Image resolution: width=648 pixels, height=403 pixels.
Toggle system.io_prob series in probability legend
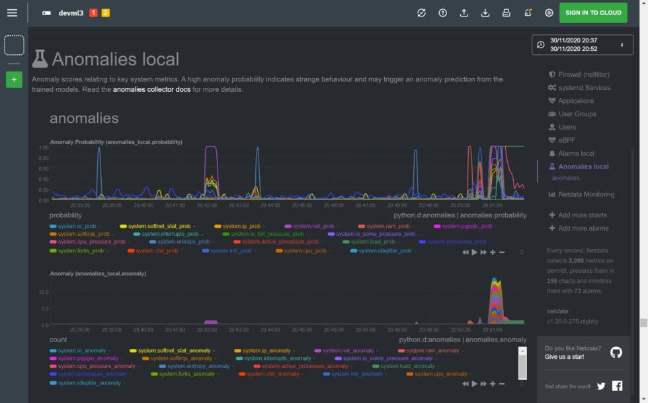click(x=77, y=226)
